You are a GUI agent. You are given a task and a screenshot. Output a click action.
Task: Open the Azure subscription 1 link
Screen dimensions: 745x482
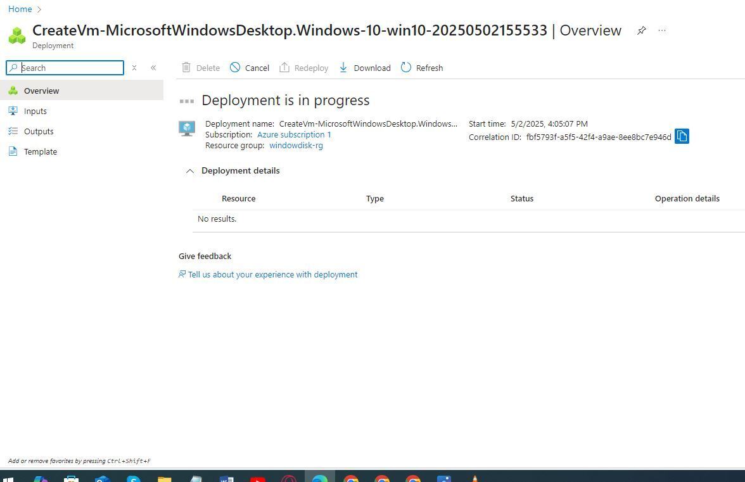(x=294, y=134)
